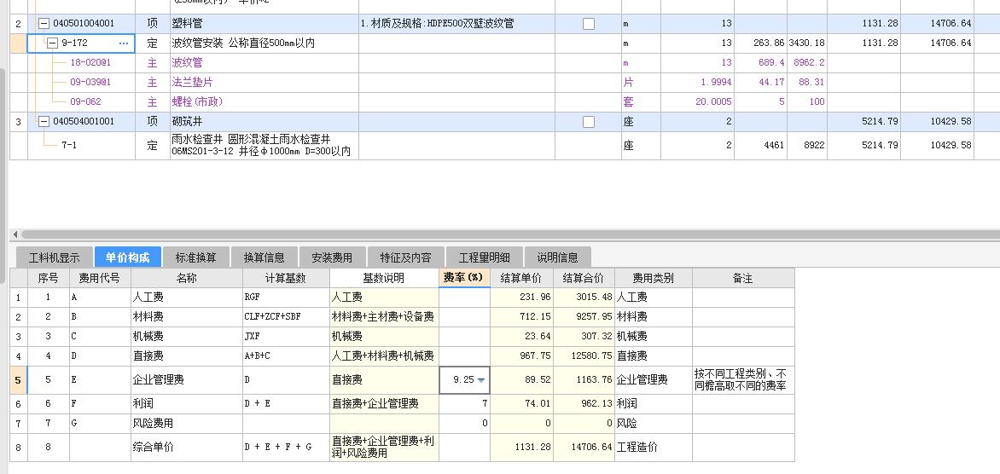The width and height of the screenshot is (1000, 474).
Task: Open the 标准换算 tab
Action: (195, 257)
